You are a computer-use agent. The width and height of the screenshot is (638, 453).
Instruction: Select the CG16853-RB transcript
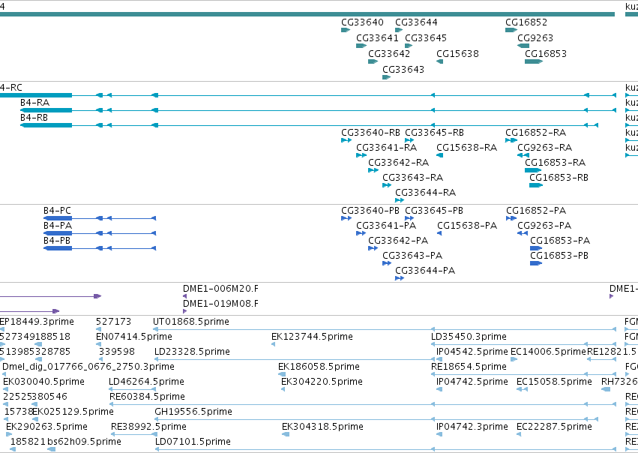(x=536, y=185)
